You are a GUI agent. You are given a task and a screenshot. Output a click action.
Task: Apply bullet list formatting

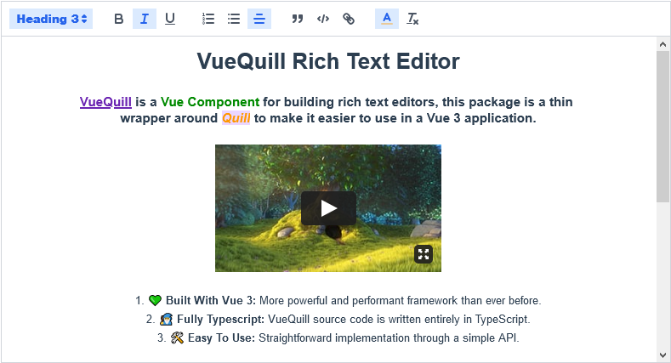tap(234, 19)
